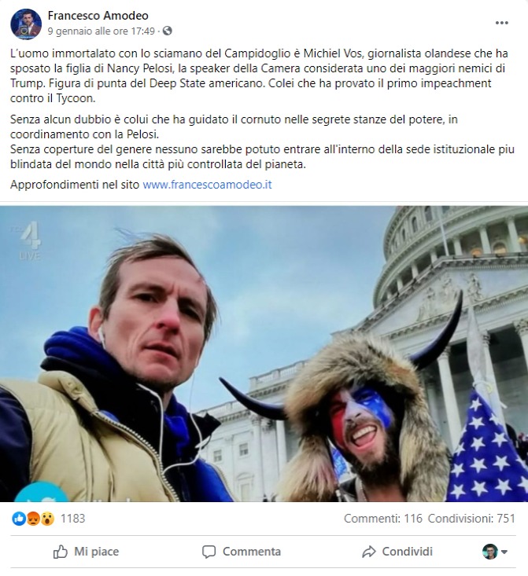Open the Francesco Amodeo profile name link
This screenshot has width=528, height=576.
[98, 16]
